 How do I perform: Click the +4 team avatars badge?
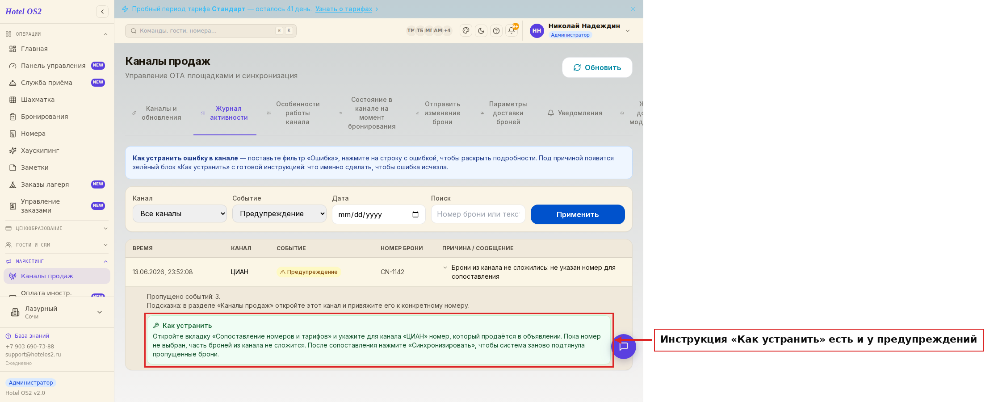pos(447,31)
